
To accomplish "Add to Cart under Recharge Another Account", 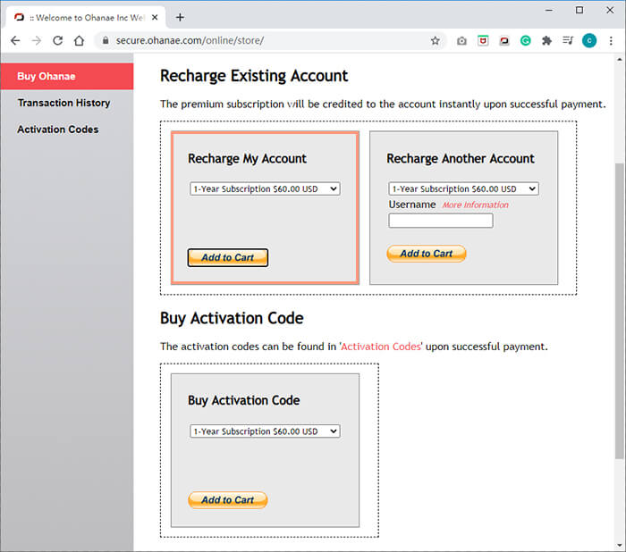I will pyautogui.click(x=427, y=254).
